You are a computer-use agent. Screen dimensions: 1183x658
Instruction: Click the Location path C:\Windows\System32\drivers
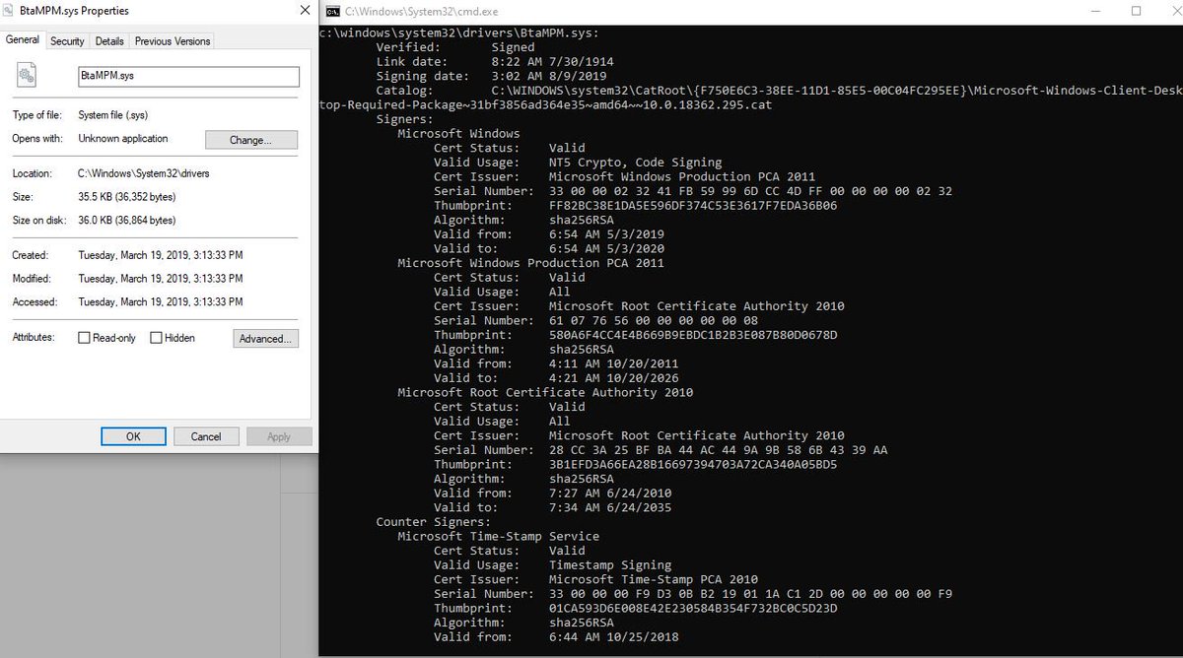pos(144,173)
